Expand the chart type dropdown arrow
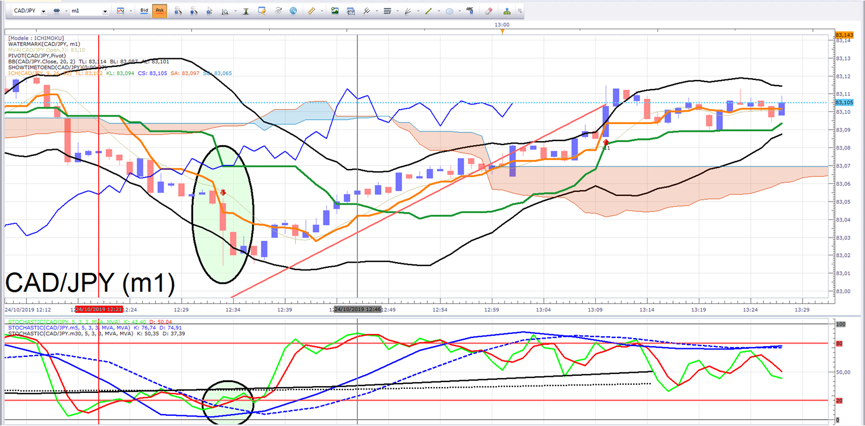Viewport: 865px width, 426px height. coord(130,11)
